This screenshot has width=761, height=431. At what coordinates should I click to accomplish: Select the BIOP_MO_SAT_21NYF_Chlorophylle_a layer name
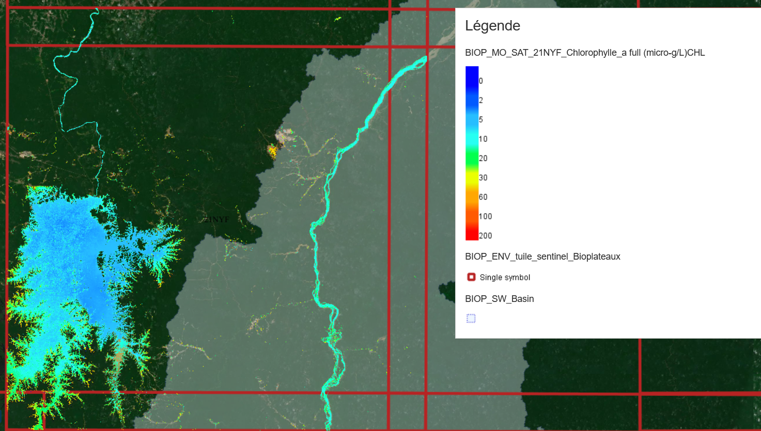(x=584, y=53)
